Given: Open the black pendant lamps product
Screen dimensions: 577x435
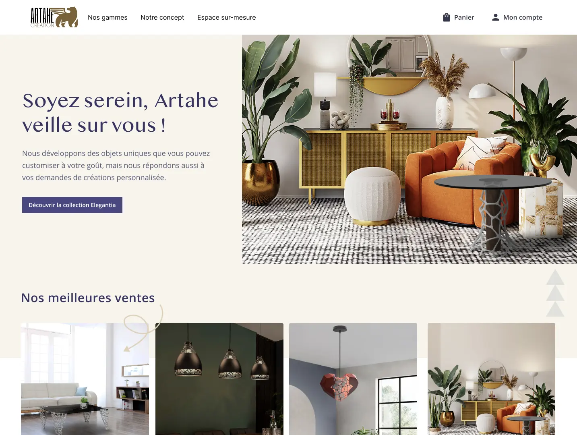Looking at the screenshot, I should tap(219, 379).
